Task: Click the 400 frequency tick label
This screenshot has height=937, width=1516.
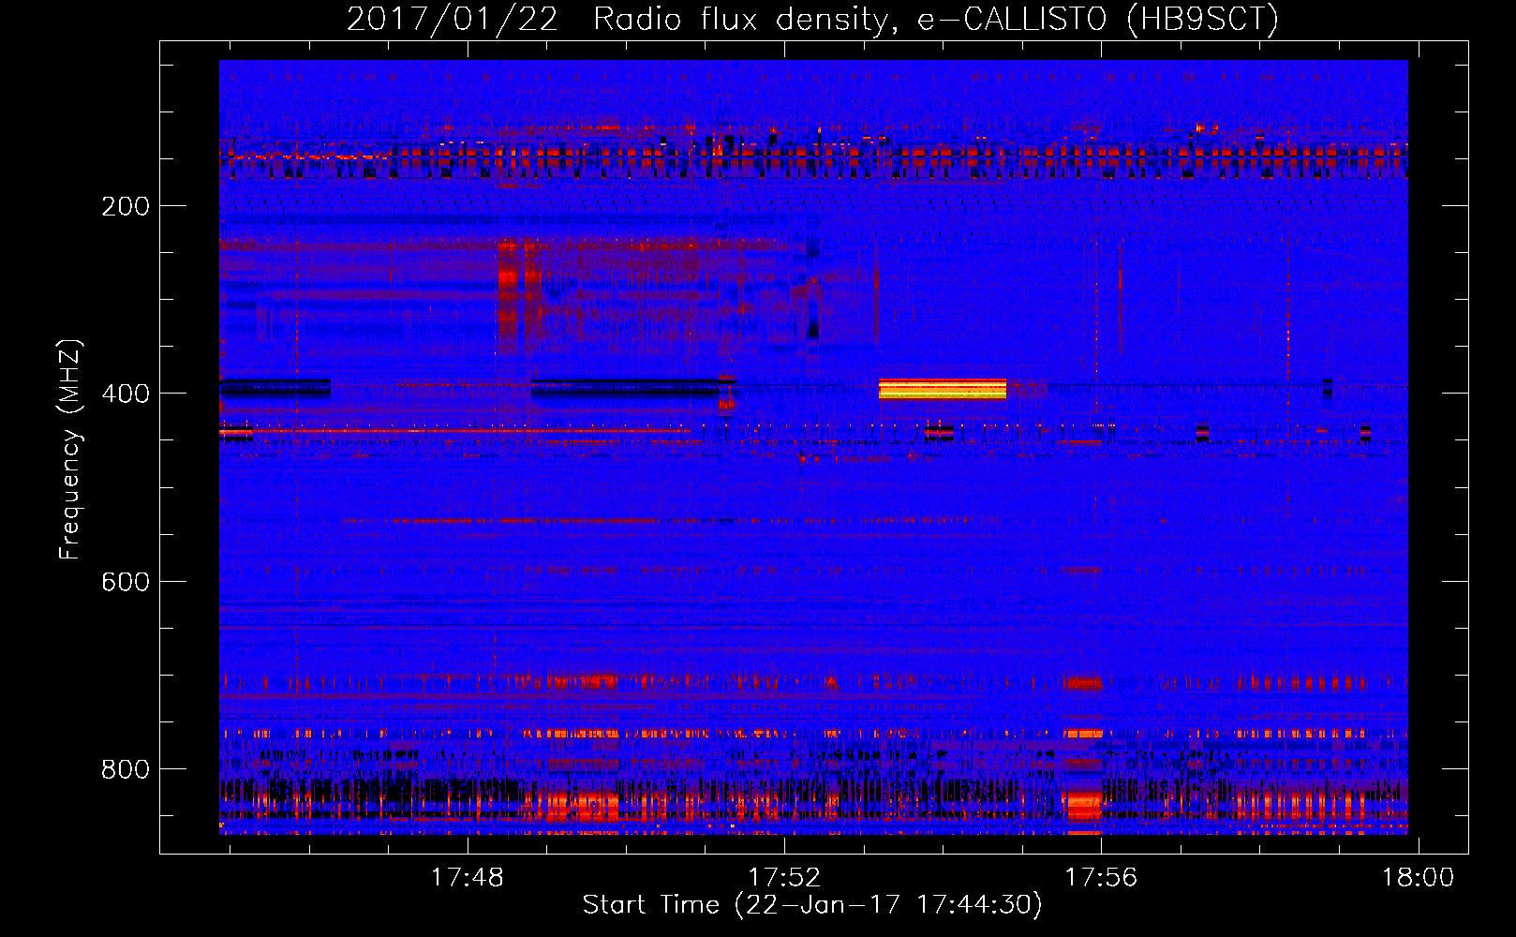Action: click(x=126, y=394)
